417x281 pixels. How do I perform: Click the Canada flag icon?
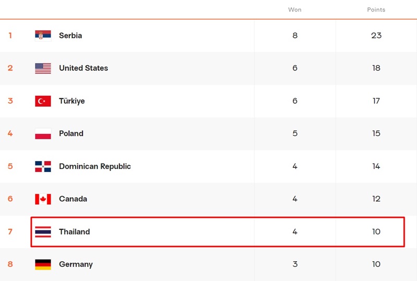43,199
